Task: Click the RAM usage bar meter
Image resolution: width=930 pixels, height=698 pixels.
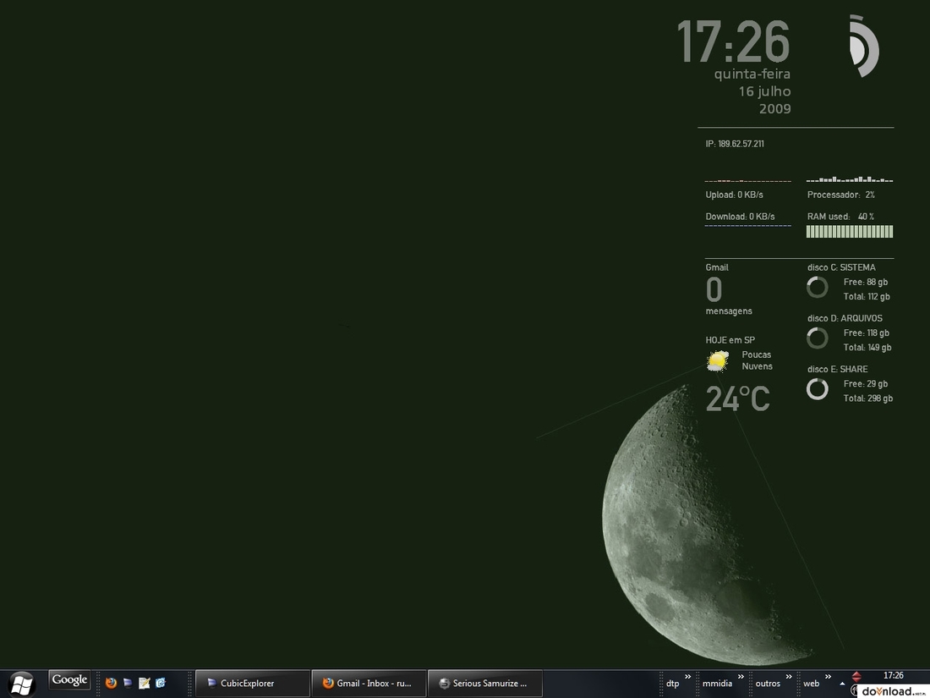Action: tap(850, 232)
